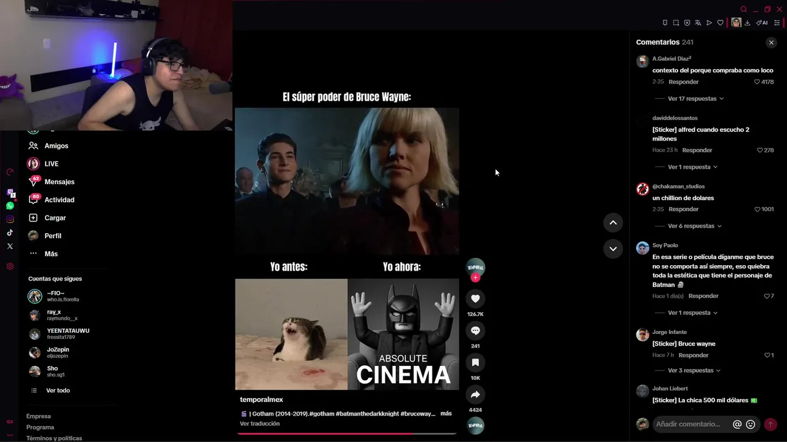The height and width of the screenshot is (442, 787).
Task: Open WhatsApp in the browser sidebar
Action: [10, 206]
